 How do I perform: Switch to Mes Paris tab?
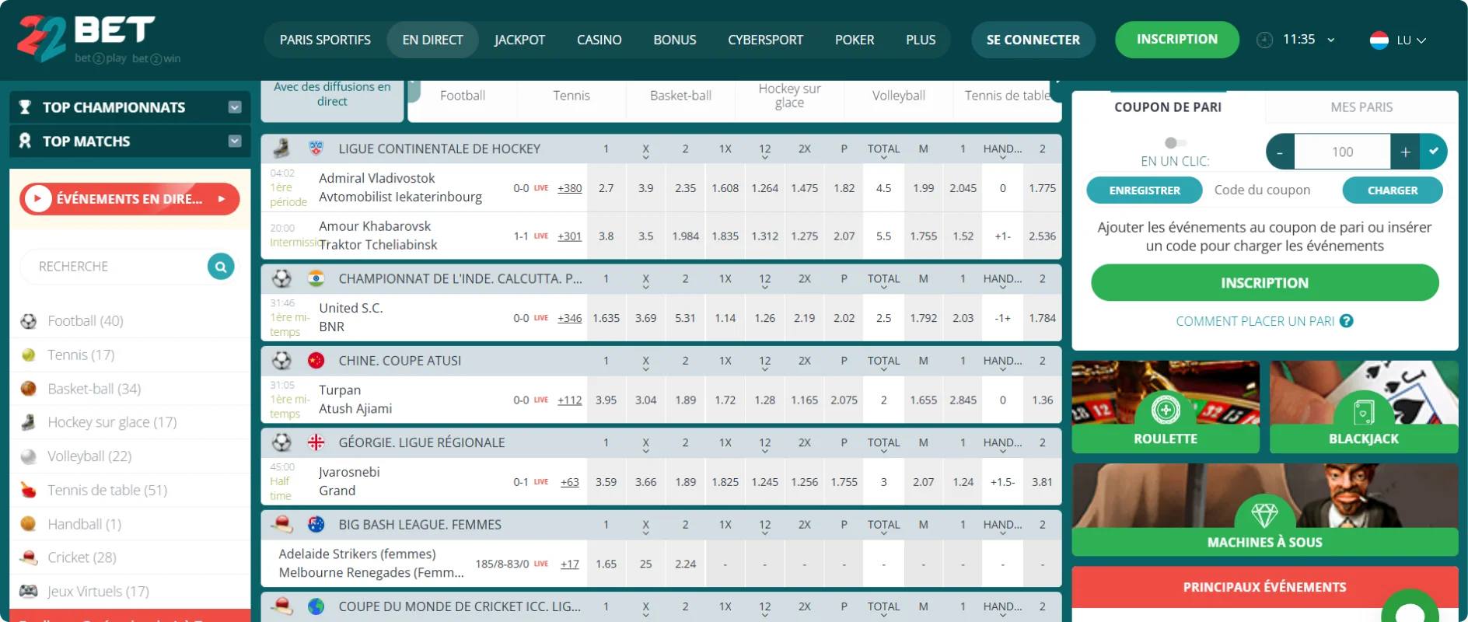[x=1361, y=107]
